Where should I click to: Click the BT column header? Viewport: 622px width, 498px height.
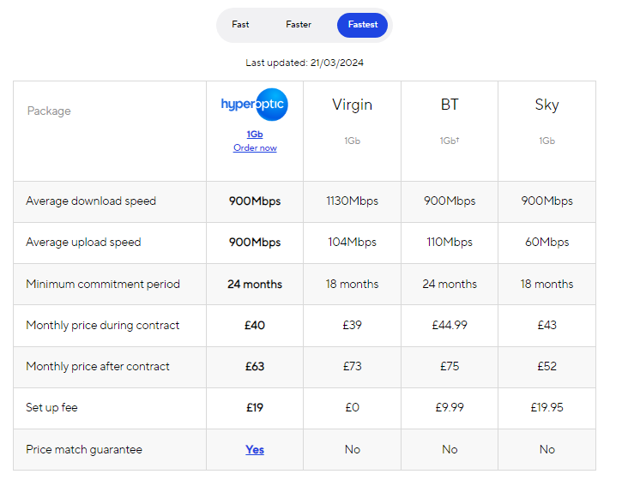pos(450,105)
